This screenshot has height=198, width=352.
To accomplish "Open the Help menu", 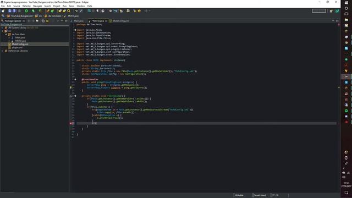I will click(90, 6).
